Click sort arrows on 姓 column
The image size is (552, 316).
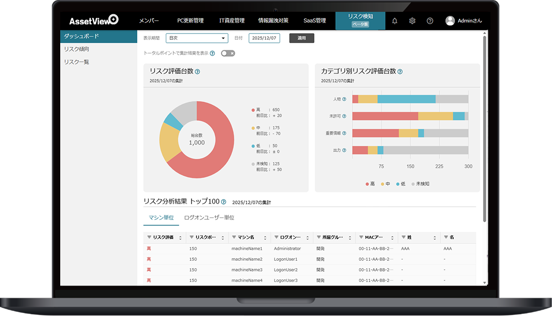point(435,238)
